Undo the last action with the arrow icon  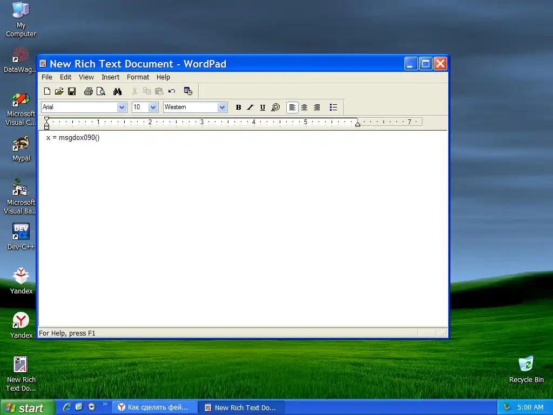tap(172, 91)
